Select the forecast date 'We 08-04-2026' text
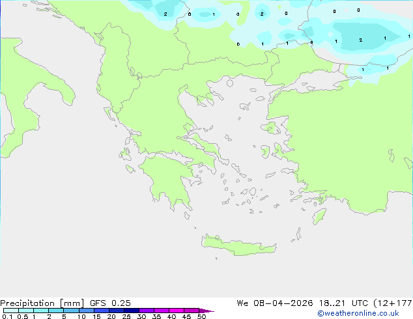 click(275, 303)
